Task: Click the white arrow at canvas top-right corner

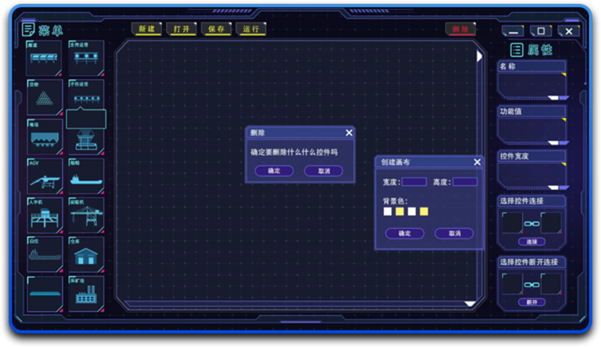Action: [x=479, y=56]
